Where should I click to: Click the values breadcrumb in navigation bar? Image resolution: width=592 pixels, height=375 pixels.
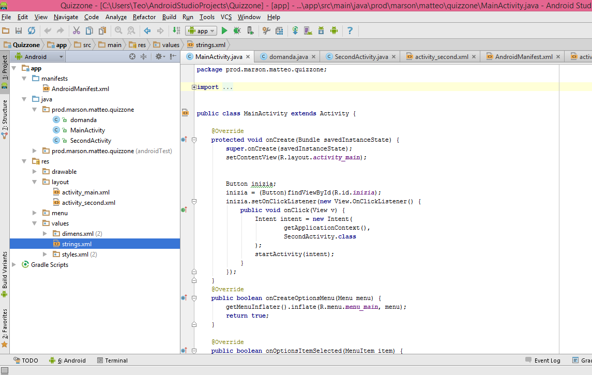[x=166, y=45]
